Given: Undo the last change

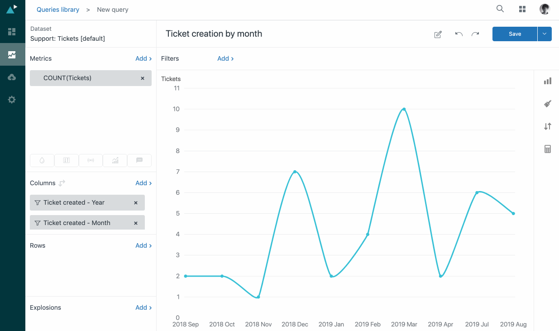Looking at the screenshot, I should tap(459, 34).
